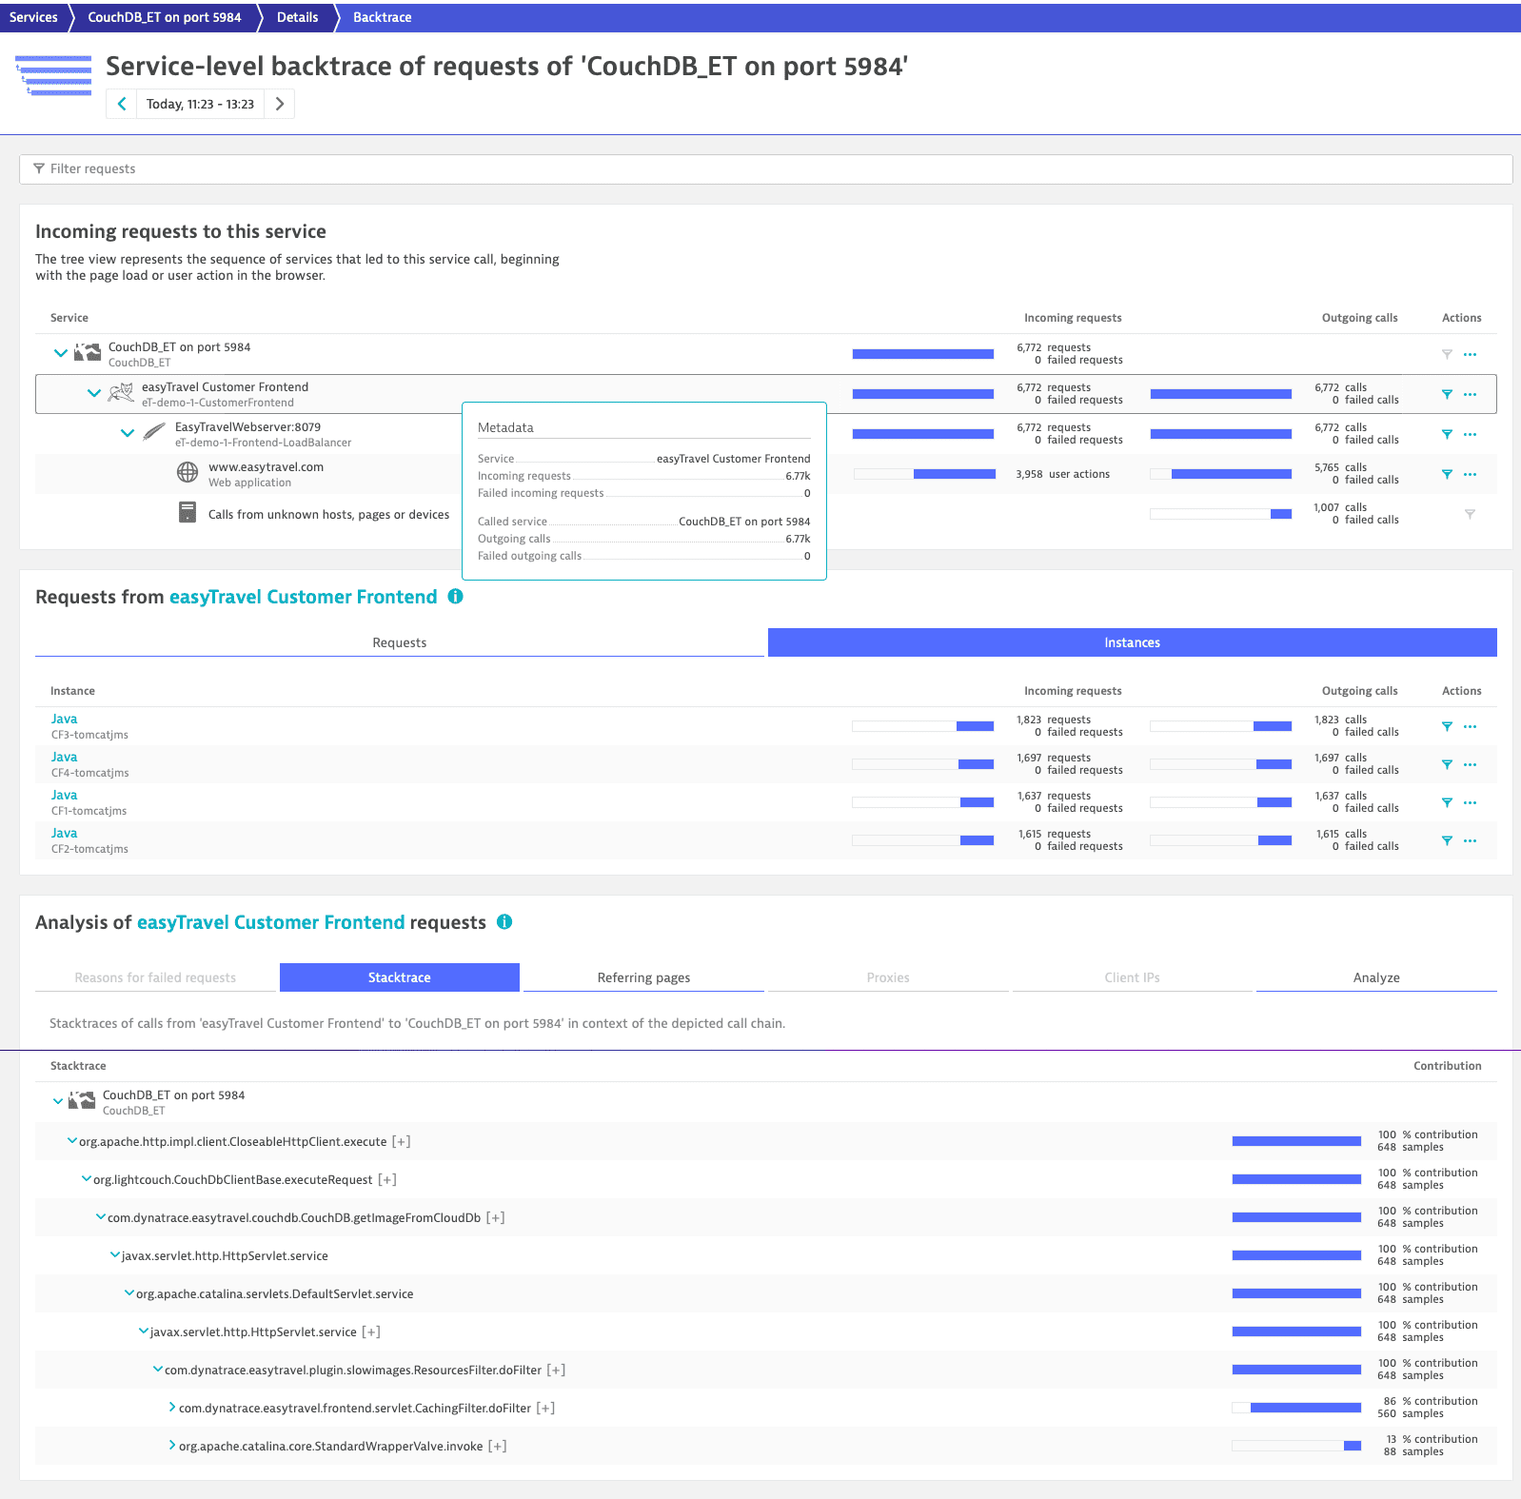Go to previous timeframe with left arrow
1521x1499 pixels.
point(122,104)
